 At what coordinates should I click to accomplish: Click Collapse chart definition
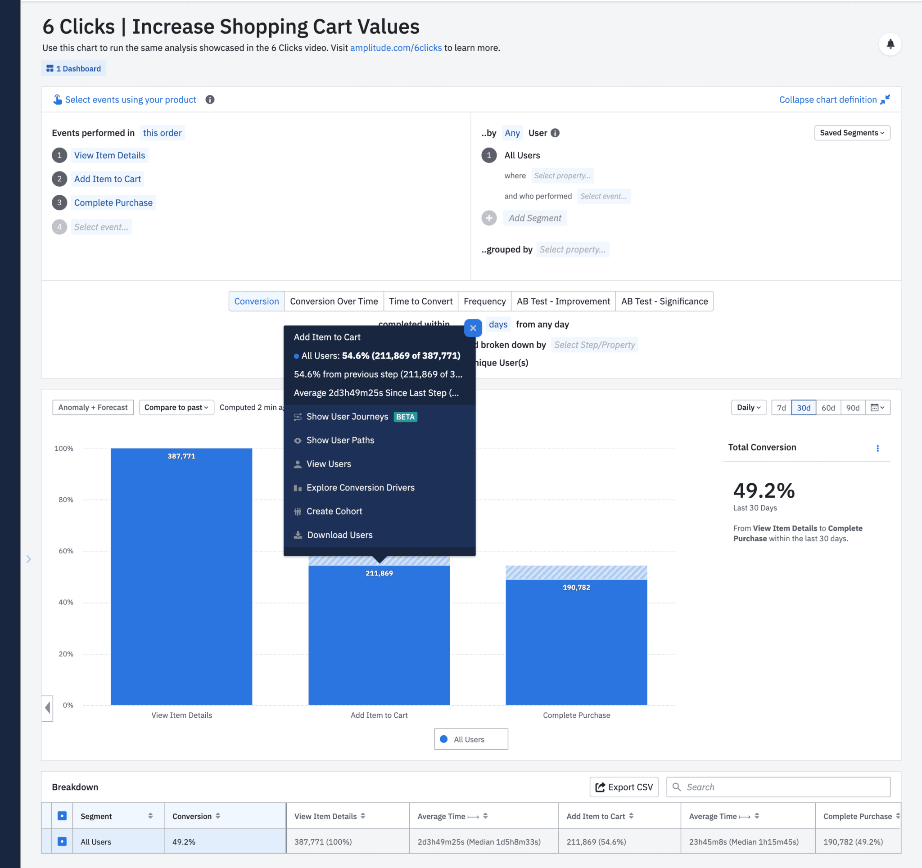pyautogui.click(x=829, y=99)
